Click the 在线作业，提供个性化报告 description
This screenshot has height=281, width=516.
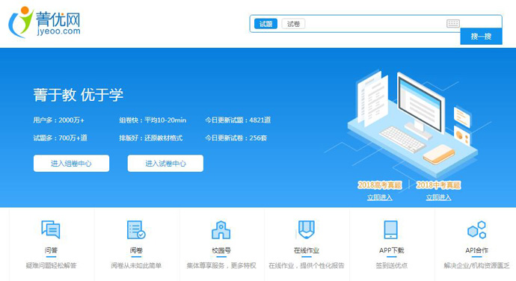click(307, 265)
